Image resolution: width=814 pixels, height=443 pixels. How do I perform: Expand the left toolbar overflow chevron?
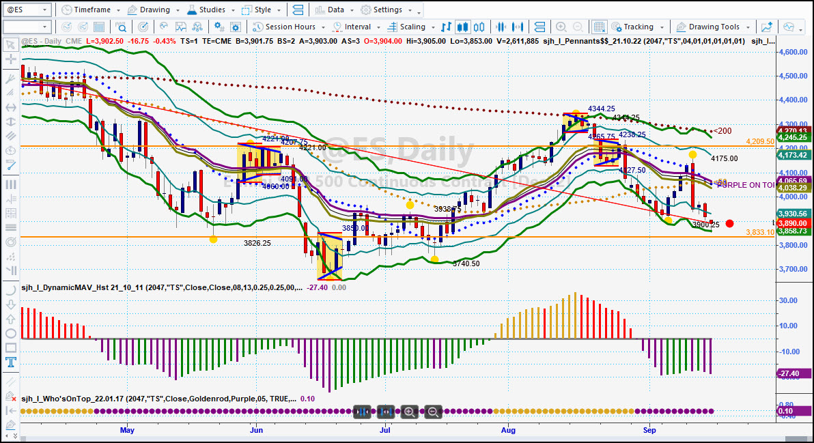pos(15,436)
